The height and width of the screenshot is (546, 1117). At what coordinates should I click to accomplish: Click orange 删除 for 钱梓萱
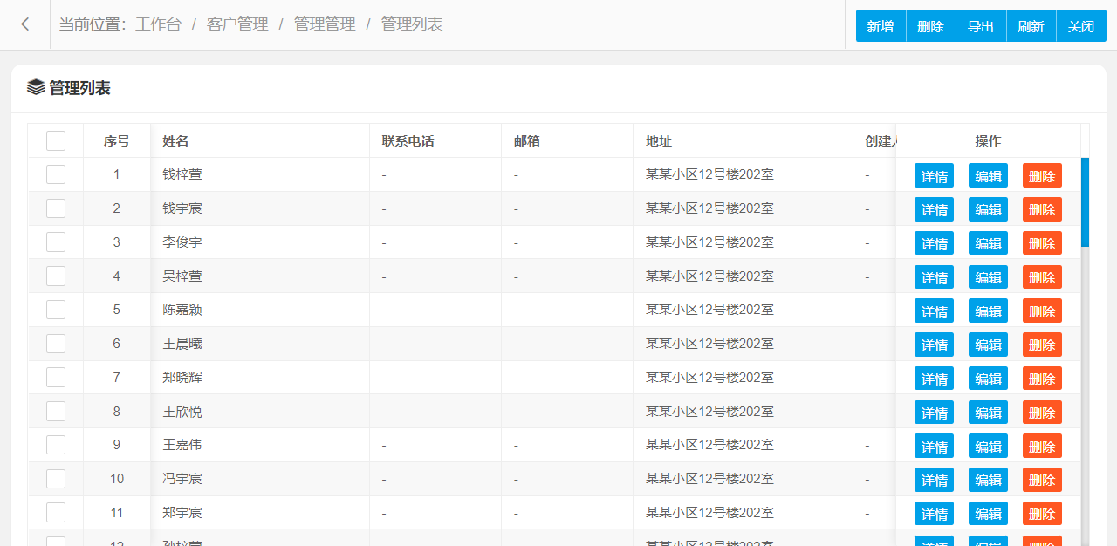1042,175
